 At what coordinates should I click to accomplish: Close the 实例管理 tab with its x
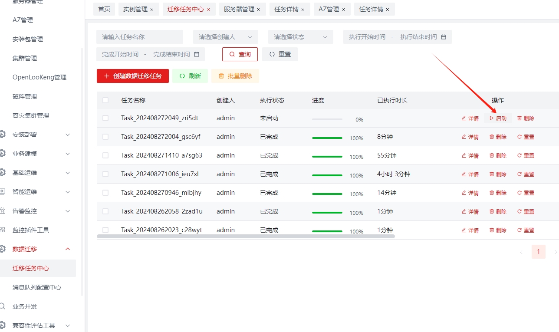click(x=152, y=10)
